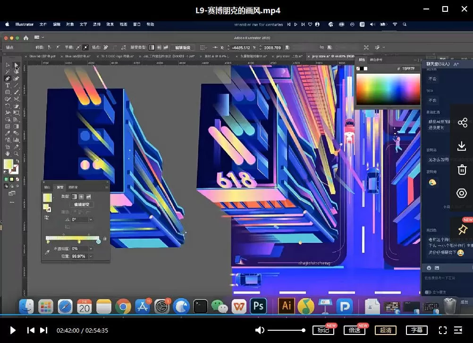Select the Pen tool in the toolbox
Image resolution: width=473 pixels, height=343 pixels.
pyautogui.click(x=8, y=78)
